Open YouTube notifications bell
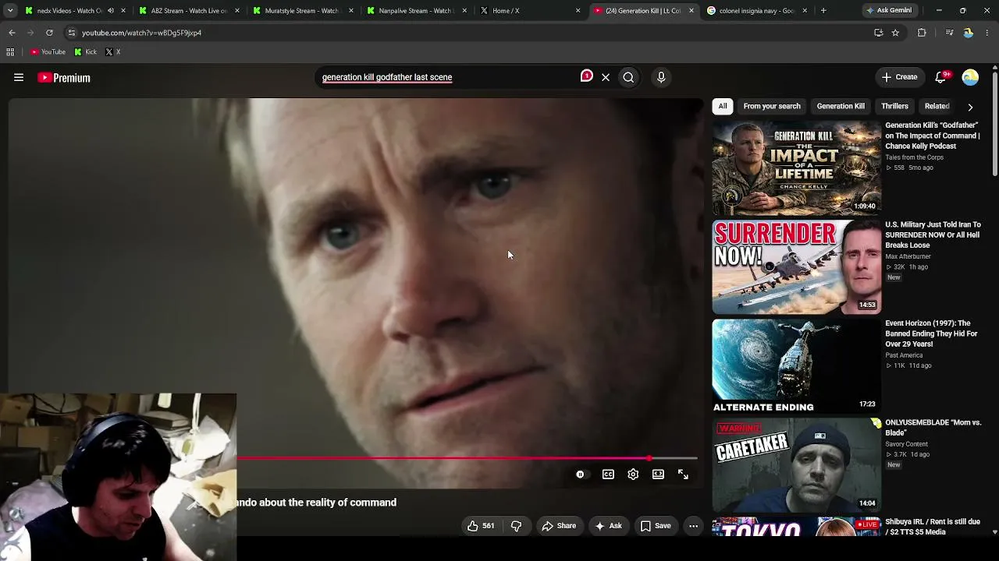This screenshot has width=999, height=561. click(941, 77)
